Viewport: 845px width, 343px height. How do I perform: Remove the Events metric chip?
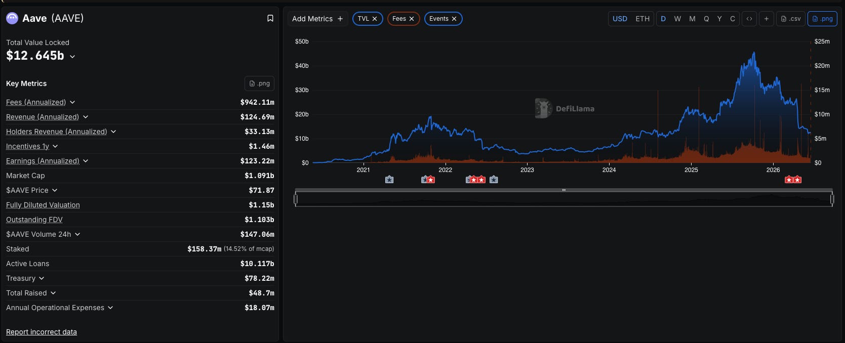(x=454, y=19)
